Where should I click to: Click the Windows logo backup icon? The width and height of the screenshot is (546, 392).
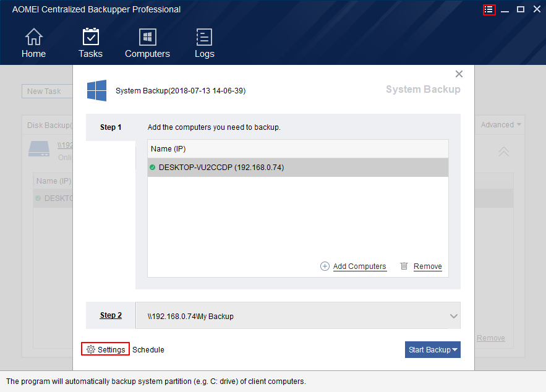pos(97,90)
